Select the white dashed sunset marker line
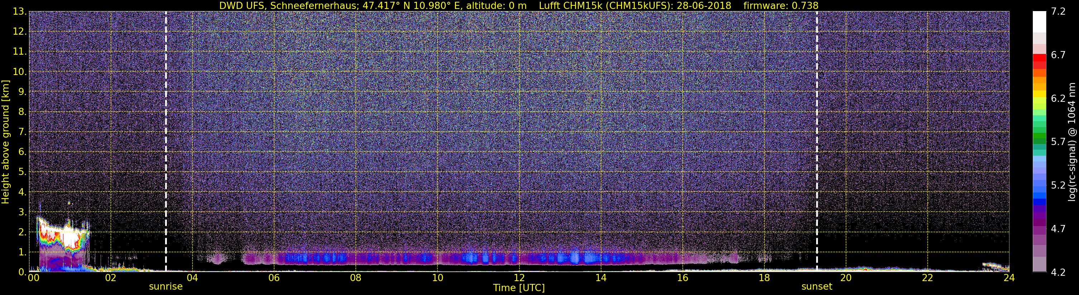This screenshot has width=1079, height=295. [x=817, y=142]
